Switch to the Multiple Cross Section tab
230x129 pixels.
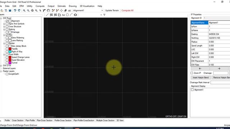[105, 120]
